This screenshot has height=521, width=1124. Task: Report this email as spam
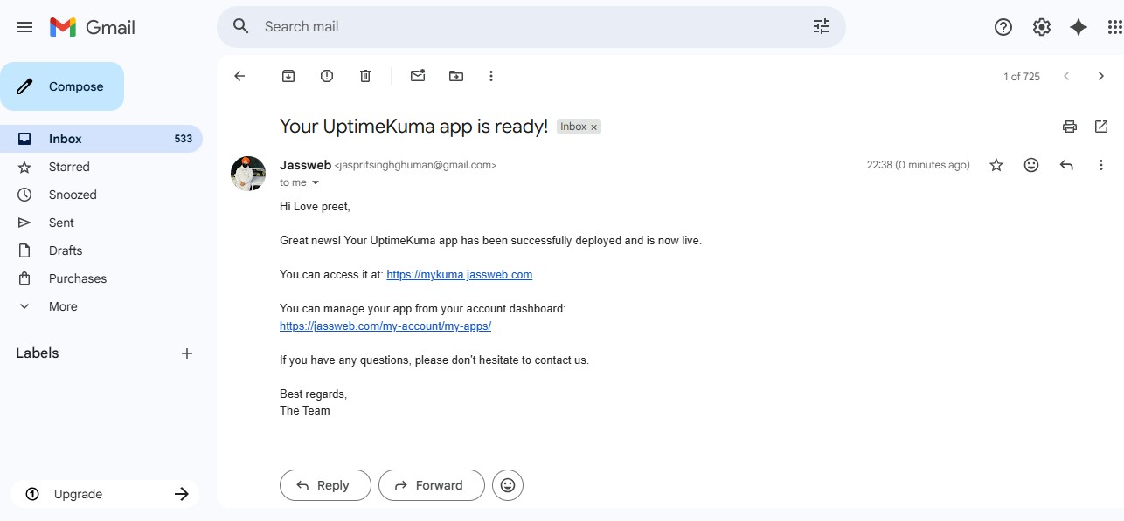tap(327, 76)
